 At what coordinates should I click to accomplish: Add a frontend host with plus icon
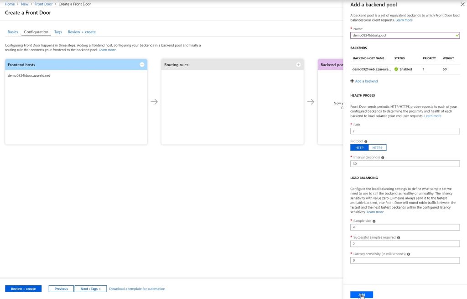[142, 65]
